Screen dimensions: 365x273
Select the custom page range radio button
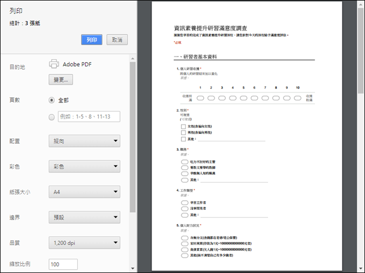coord(52,117)
